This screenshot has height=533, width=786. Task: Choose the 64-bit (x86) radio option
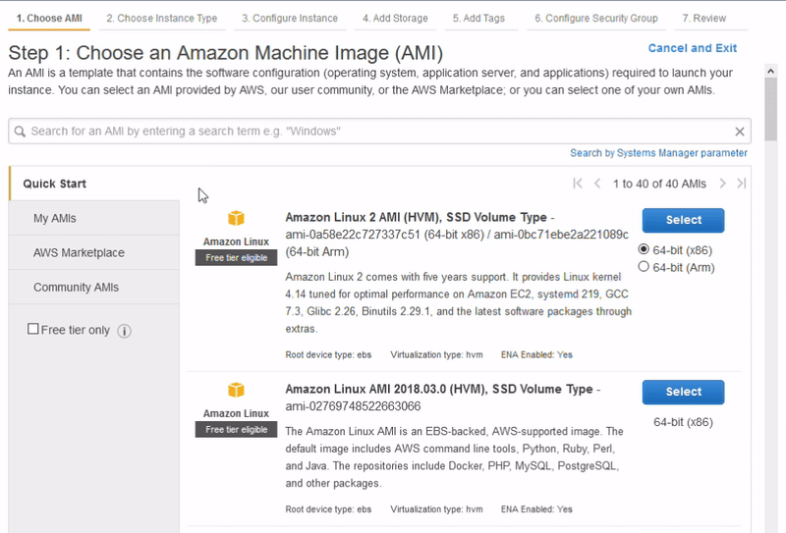[x=644, y=249]
